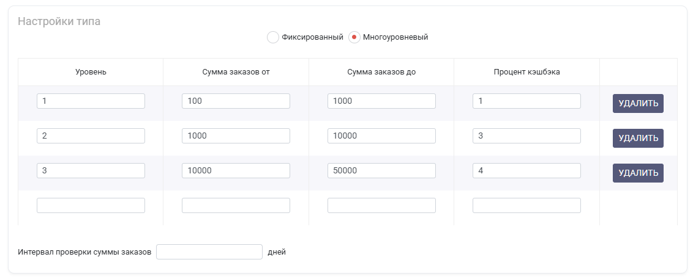Screen dimensions: 693x279
Task: Focus Сумма заказов до field showing 10000
Action: coord(381,136)
